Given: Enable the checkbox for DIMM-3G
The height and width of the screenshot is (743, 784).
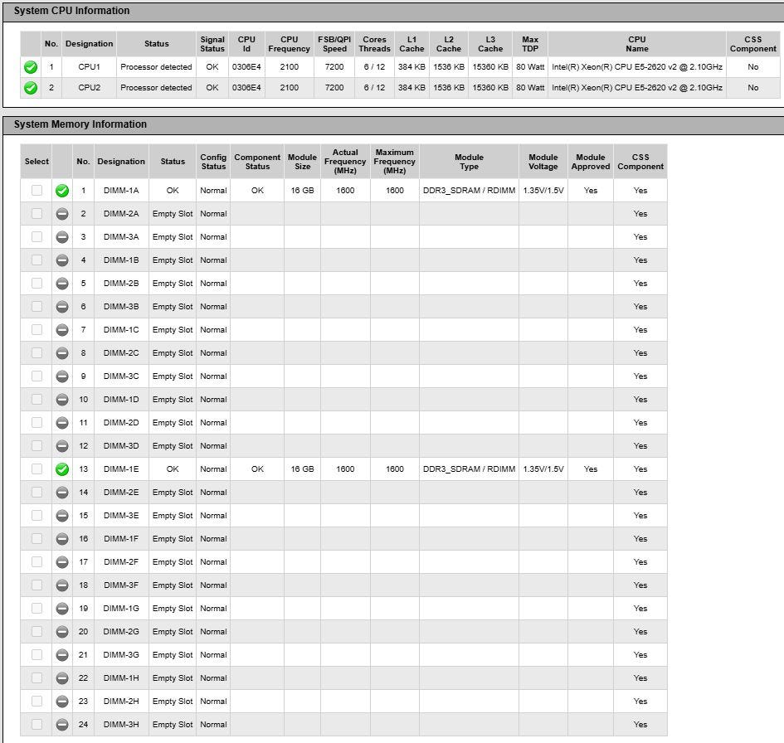Looking at the screenshot, I should click(37, 655).
